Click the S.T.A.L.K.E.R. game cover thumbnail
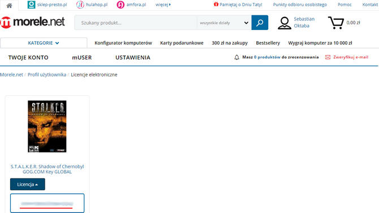 [47, 126]
